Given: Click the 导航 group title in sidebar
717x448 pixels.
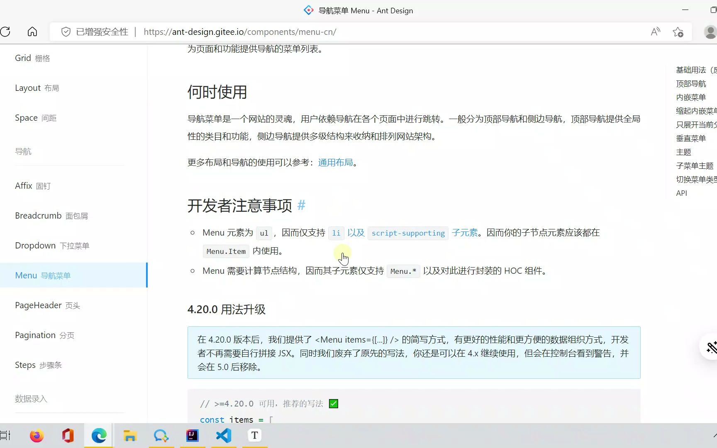Looking at the screenshot, I should coord(23,151).
